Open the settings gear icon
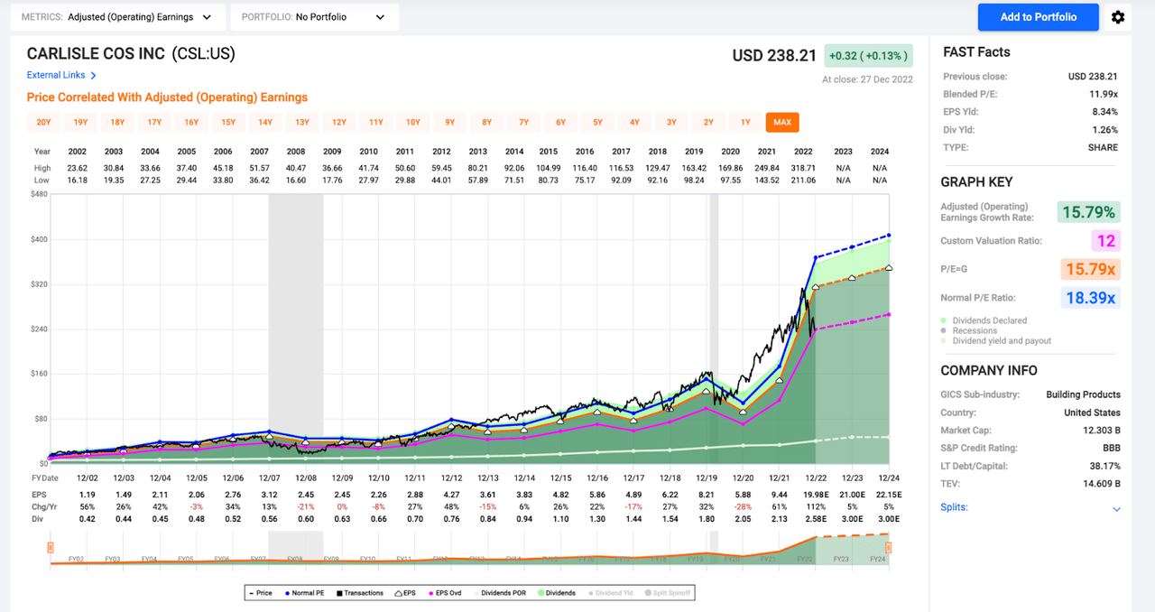 1118,17
